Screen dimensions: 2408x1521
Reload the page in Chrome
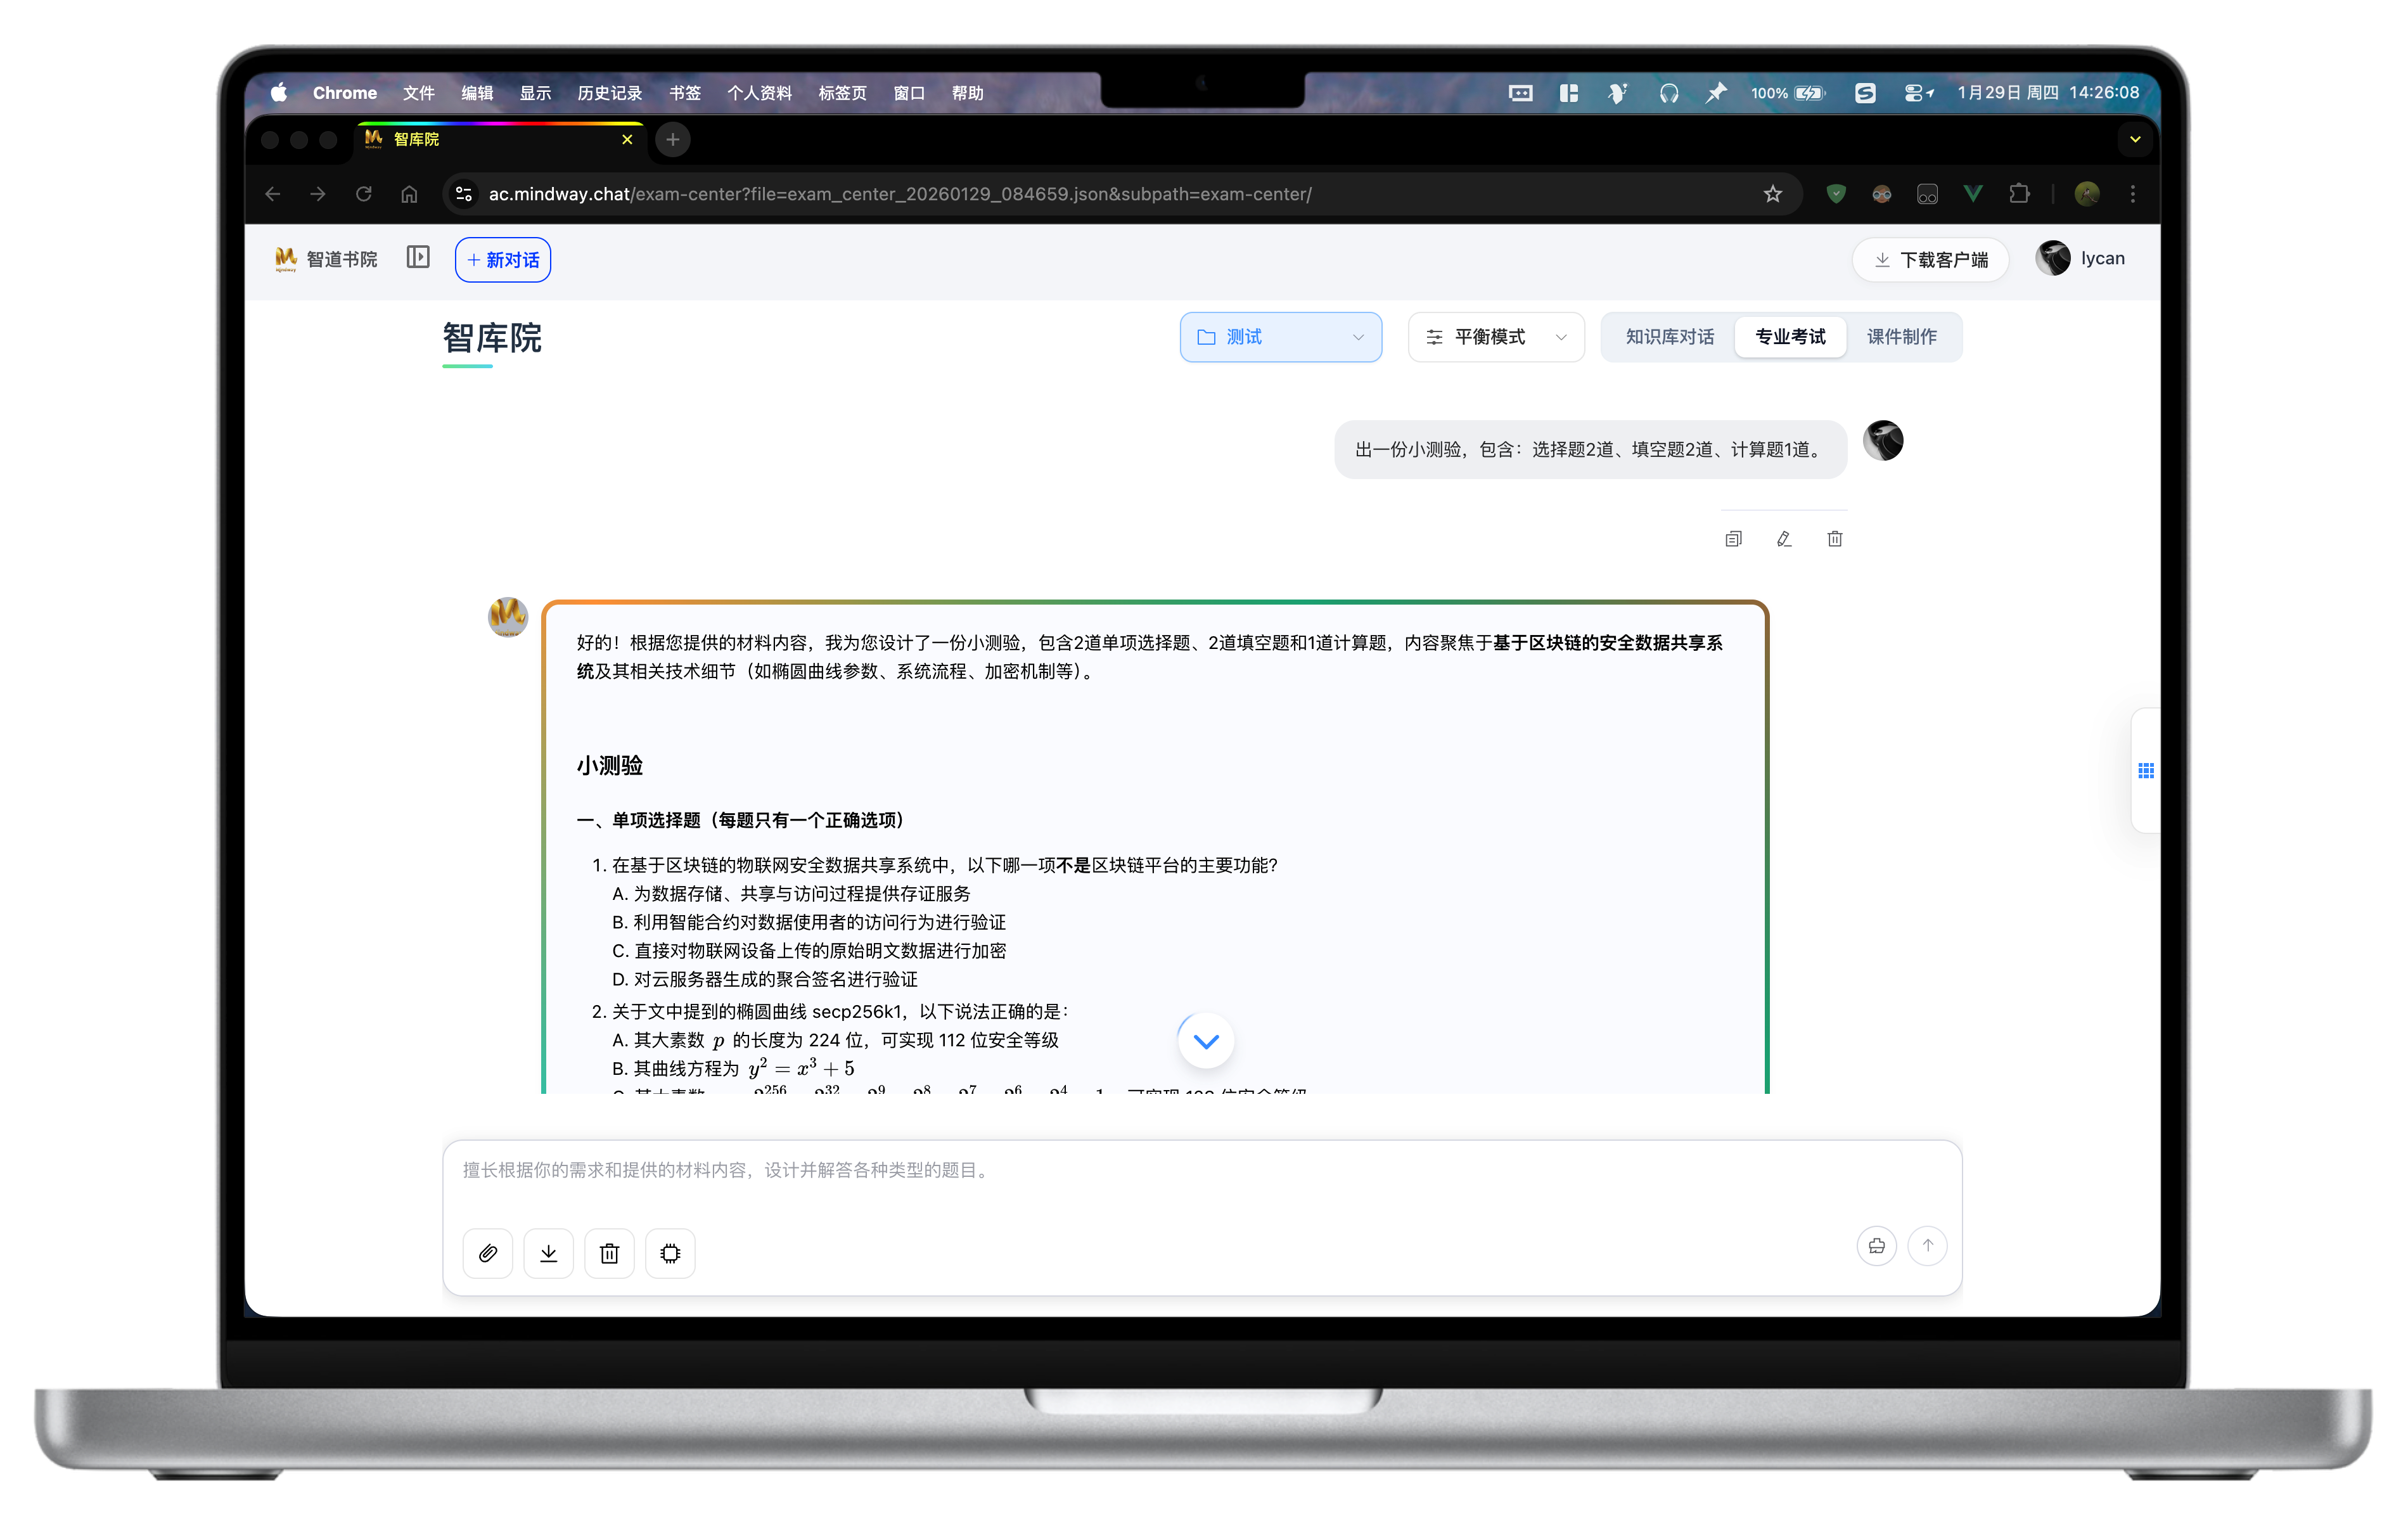pyautogui.click(x=364, y=194)
